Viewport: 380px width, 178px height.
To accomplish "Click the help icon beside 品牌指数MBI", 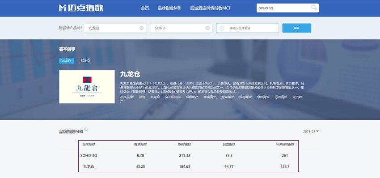I will 86,129.
